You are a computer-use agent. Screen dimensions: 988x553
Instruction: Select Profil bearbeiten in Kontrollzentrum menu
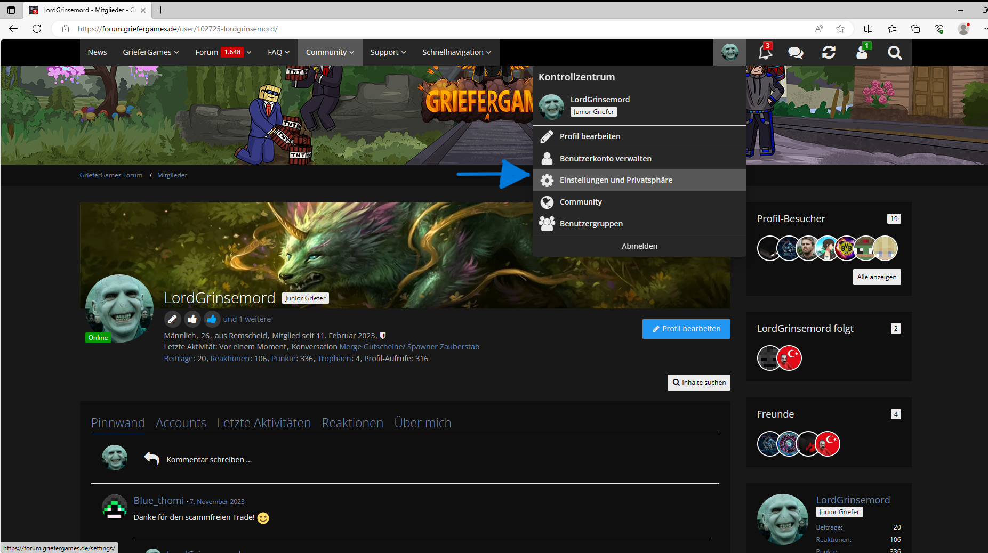click(x=640, y=136)
